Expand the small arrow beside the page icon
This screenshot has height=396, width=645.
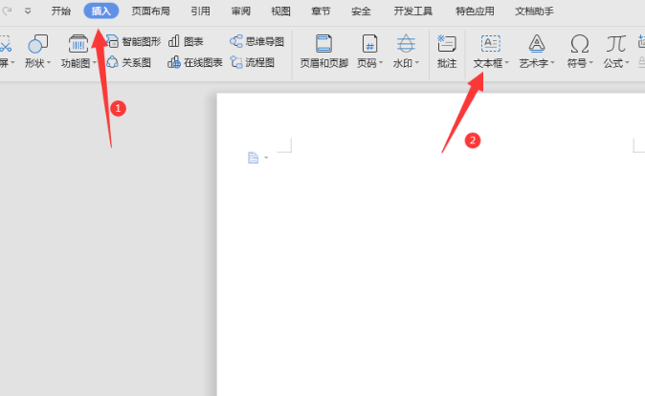tap(266, 158)
